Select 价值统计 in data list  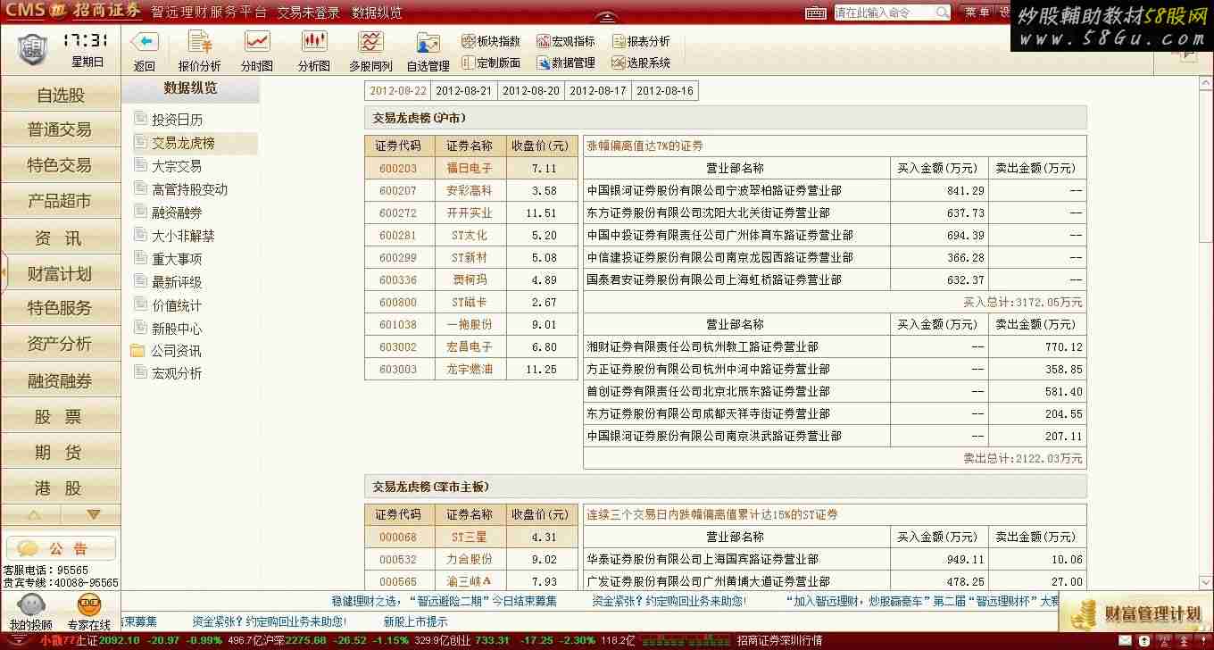point(177,305)
